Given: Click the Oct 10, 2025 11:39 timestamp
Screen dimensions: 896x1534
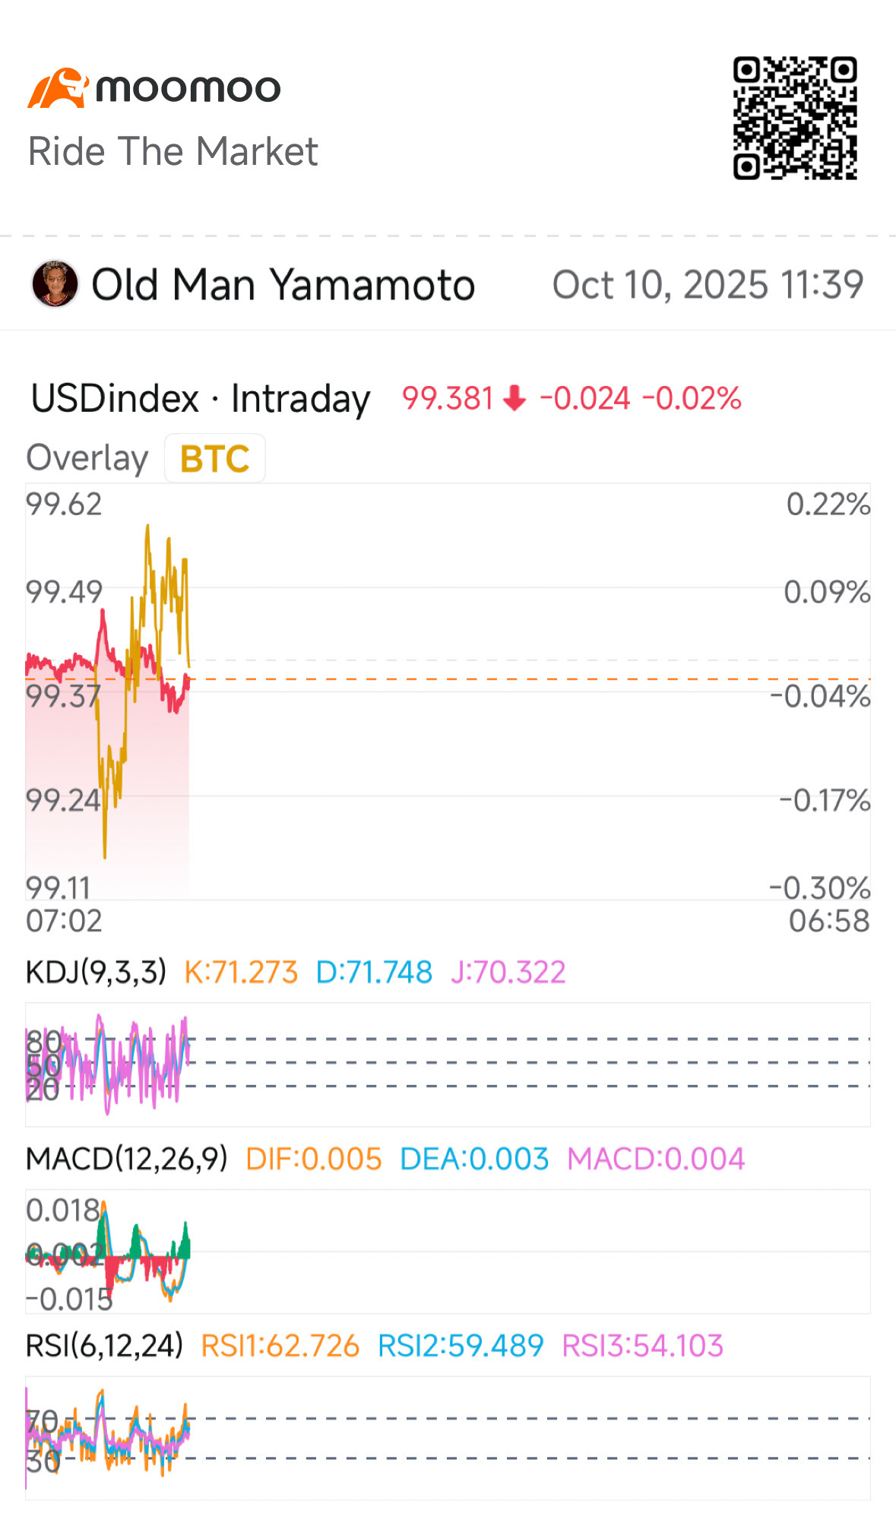Looking at the screenshot, I should 708,285.
